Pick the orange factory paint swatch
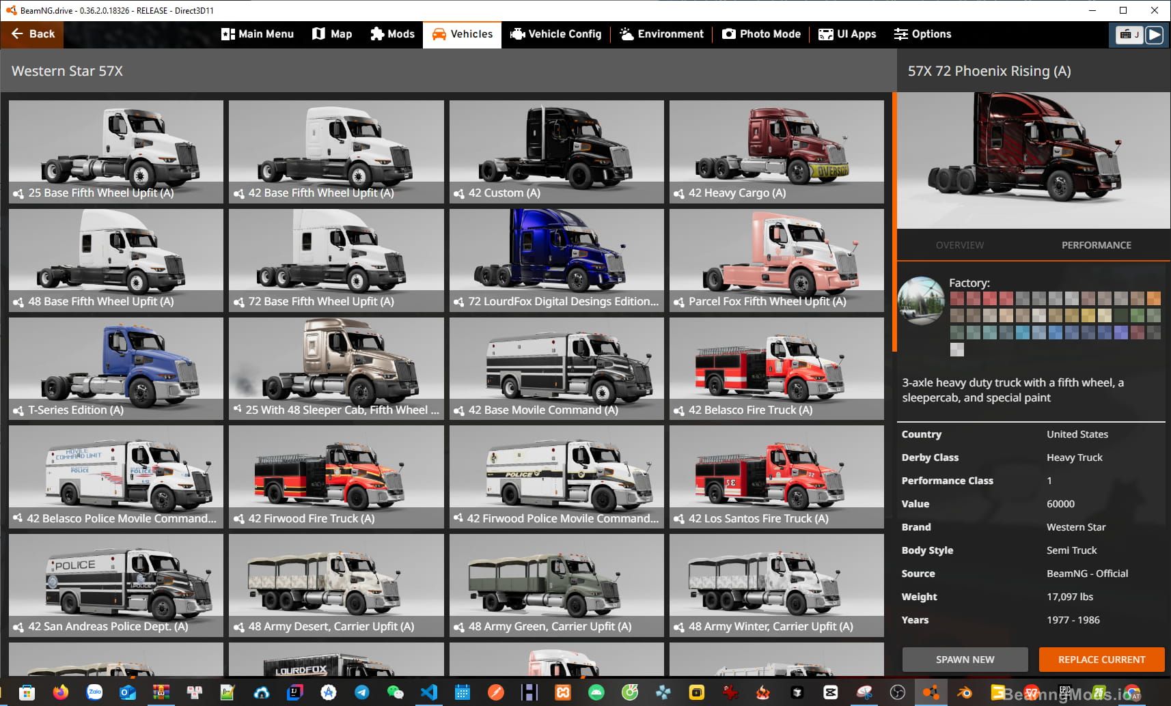Image resolution: width=1171 pixels, height=706 pixels. coord(1154,298)
